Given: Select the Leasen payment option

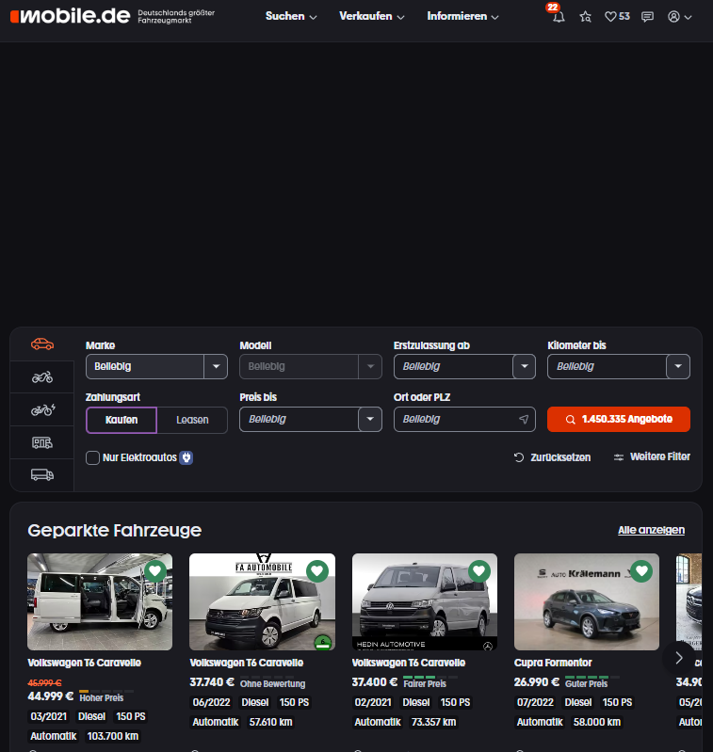Looking at the screenshot, I should pyautogui.click(x=192, y=420).
